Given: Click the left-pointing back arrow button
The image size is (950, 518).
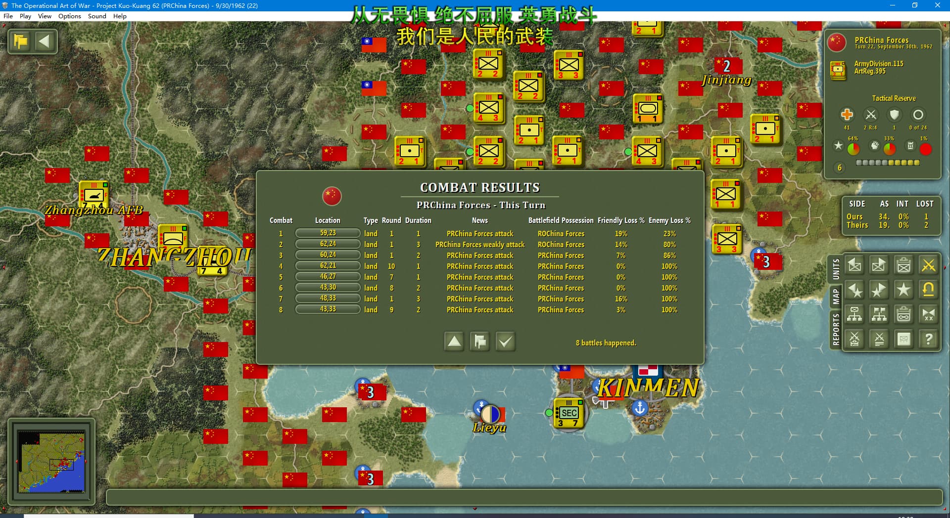Looking at the screenshot, I should (x=45, y=42).
